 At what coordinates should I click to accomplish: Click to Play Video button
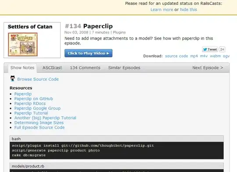pos(88,53)
